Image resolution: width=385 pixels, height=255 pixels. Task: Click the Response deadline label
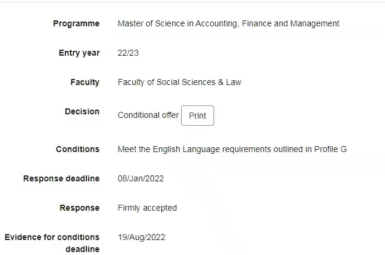(x=61, y=178)
